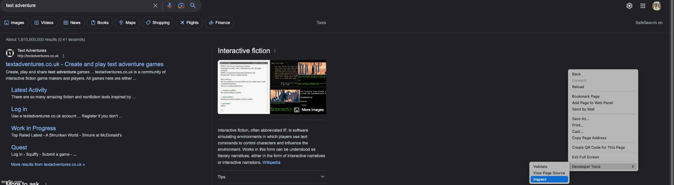The height and width of the screenshot is (185, 674).
Task: Focus the text adventure search field
Action: (76, 6)
